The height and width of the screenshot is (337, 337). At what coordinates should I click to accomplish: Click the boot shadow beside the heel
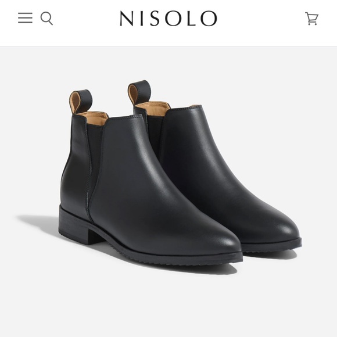tap(39, 224)
